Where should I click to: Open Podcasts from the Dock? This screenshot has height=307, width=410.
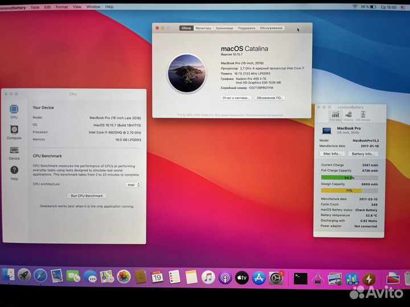[225, 277]
